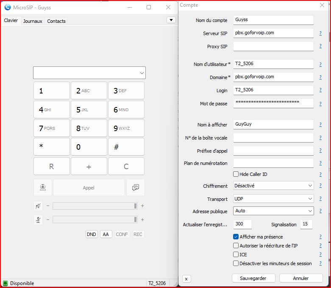Click the Signalisation value field
Screen dimensions: 331x288
(x=306, y=224)
